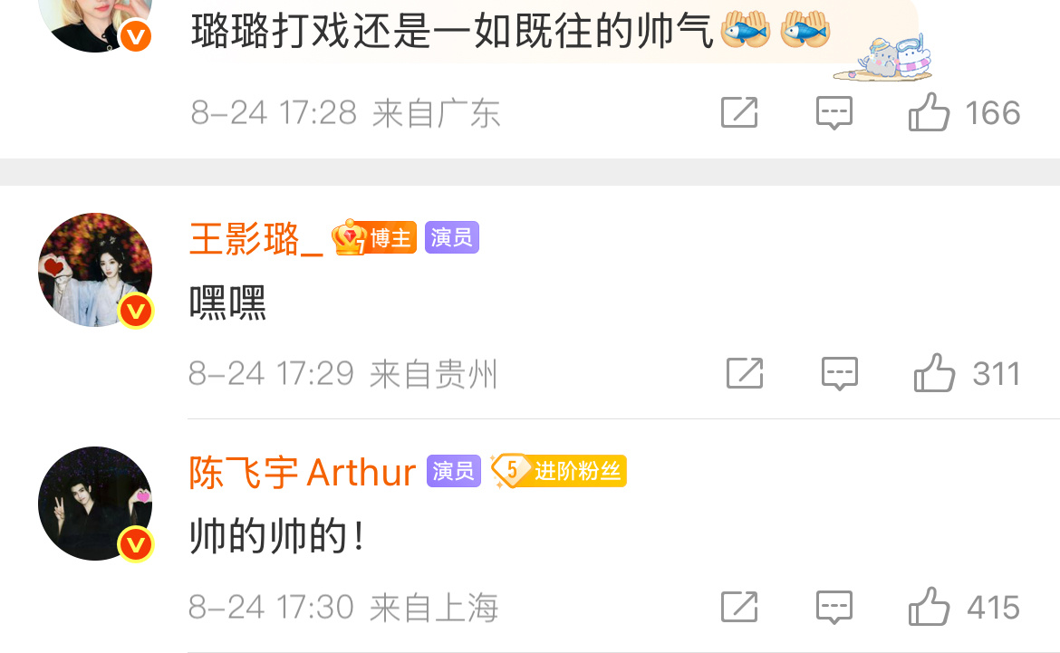Open 陈飞宇 Arthur's profile avatar

point(95,504)
